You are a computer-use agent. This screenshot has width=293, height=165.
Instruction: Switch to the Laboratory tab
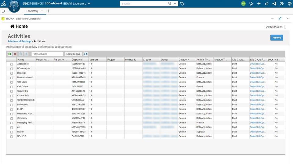(x=32, y=11)
